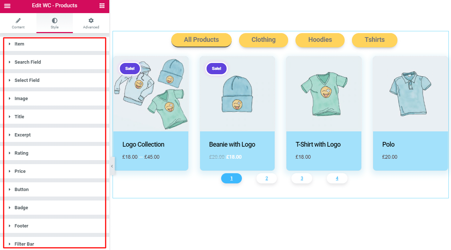The width and height of the screenshot is (451, 250).
Task: Expand the Badge style section
Action: click(21, 208)
